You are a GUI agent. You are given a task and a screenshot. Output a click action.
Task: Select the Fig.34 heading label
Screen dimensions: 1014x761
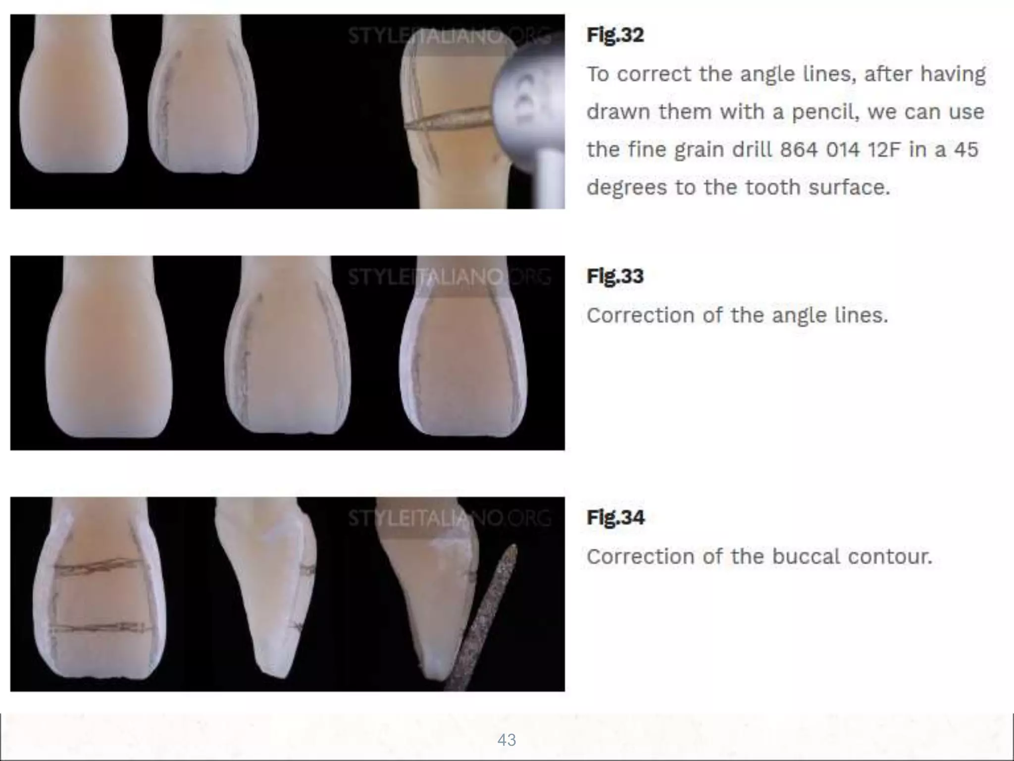tap(616, 517)
